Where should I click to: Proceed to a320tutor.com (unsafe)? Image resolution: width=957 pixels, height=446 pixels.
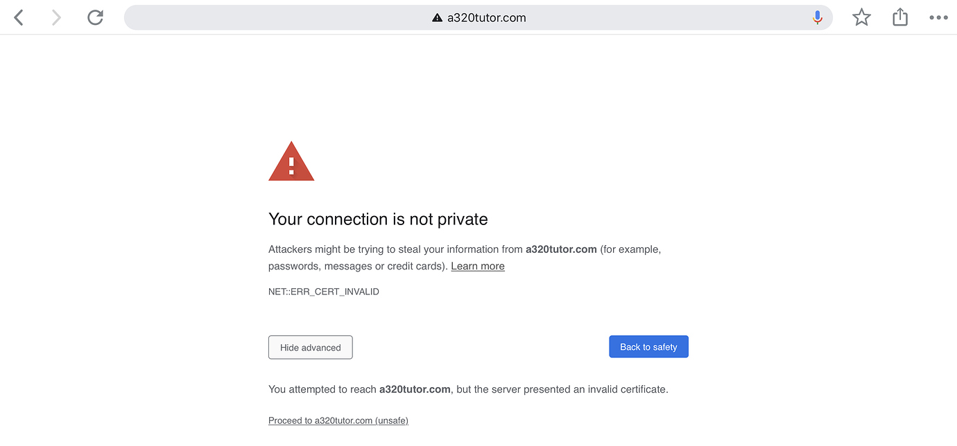click(338, 420)
